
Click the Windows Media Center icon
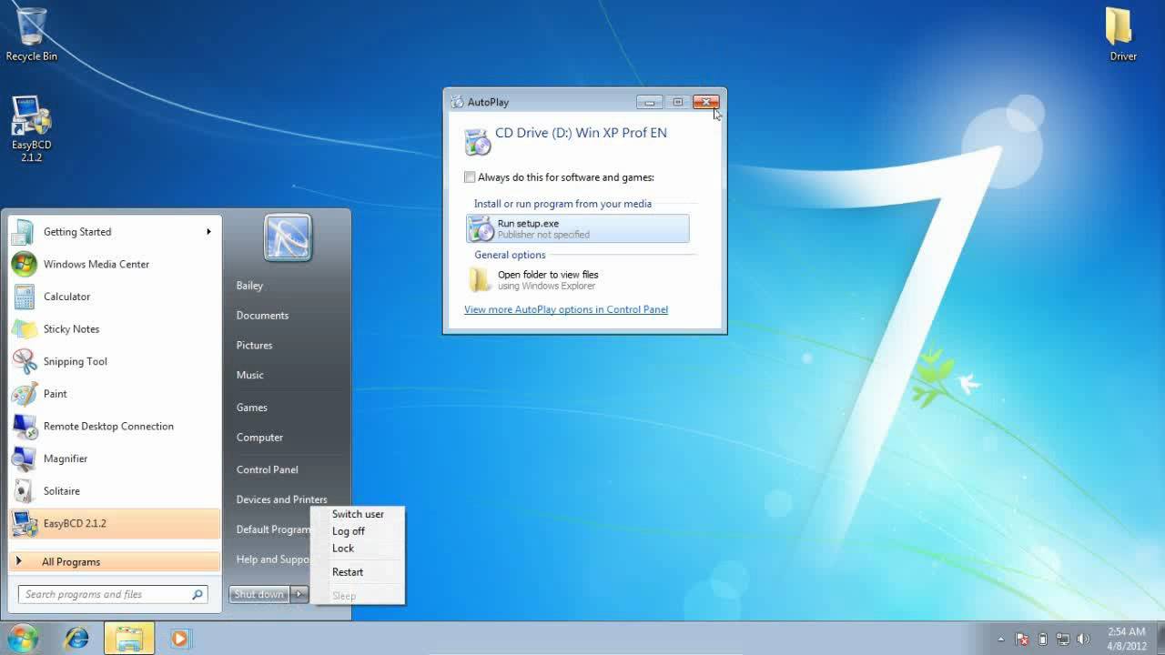point(24,264)
